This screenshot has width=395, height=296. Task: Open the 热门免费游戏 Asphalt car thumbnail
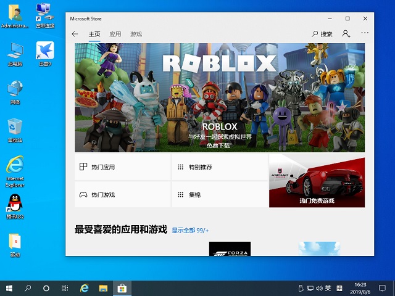[317, 182]
